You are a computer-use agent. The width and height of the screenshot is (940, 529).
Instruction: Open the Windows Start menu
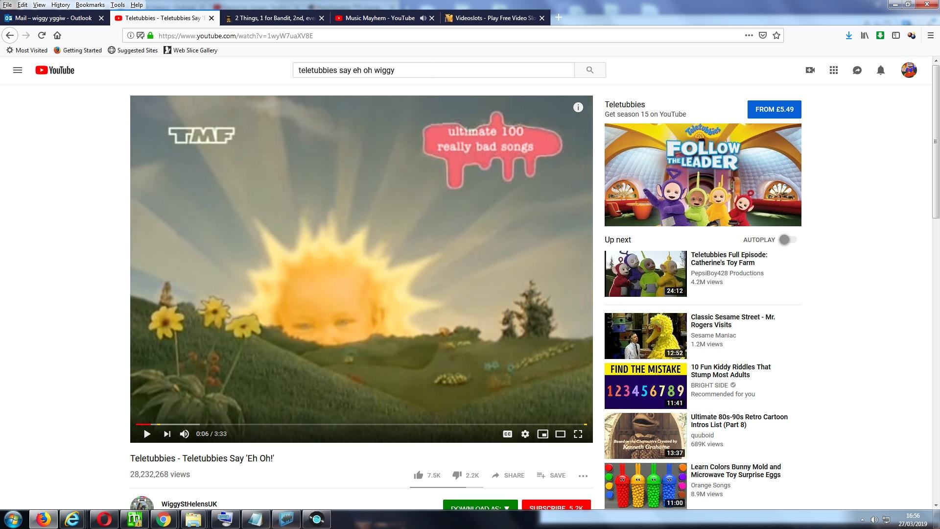pos(13,519)
